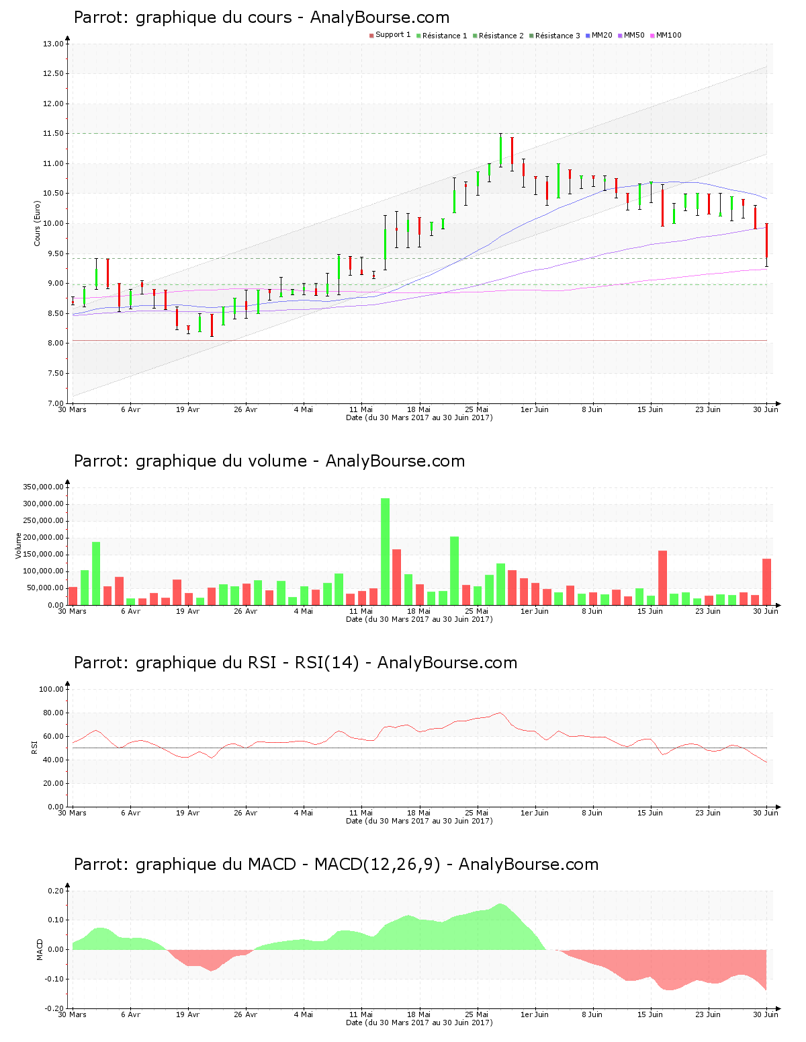Click the title 'Parrot: graphique du cours - AnalyBourse.com'

(261, 17)
